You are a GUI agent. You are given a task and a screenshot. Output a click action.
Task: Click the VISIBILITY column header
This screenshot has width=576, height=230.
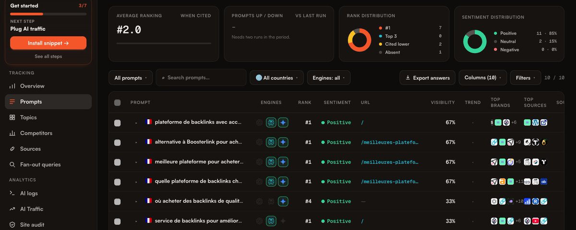443,103
